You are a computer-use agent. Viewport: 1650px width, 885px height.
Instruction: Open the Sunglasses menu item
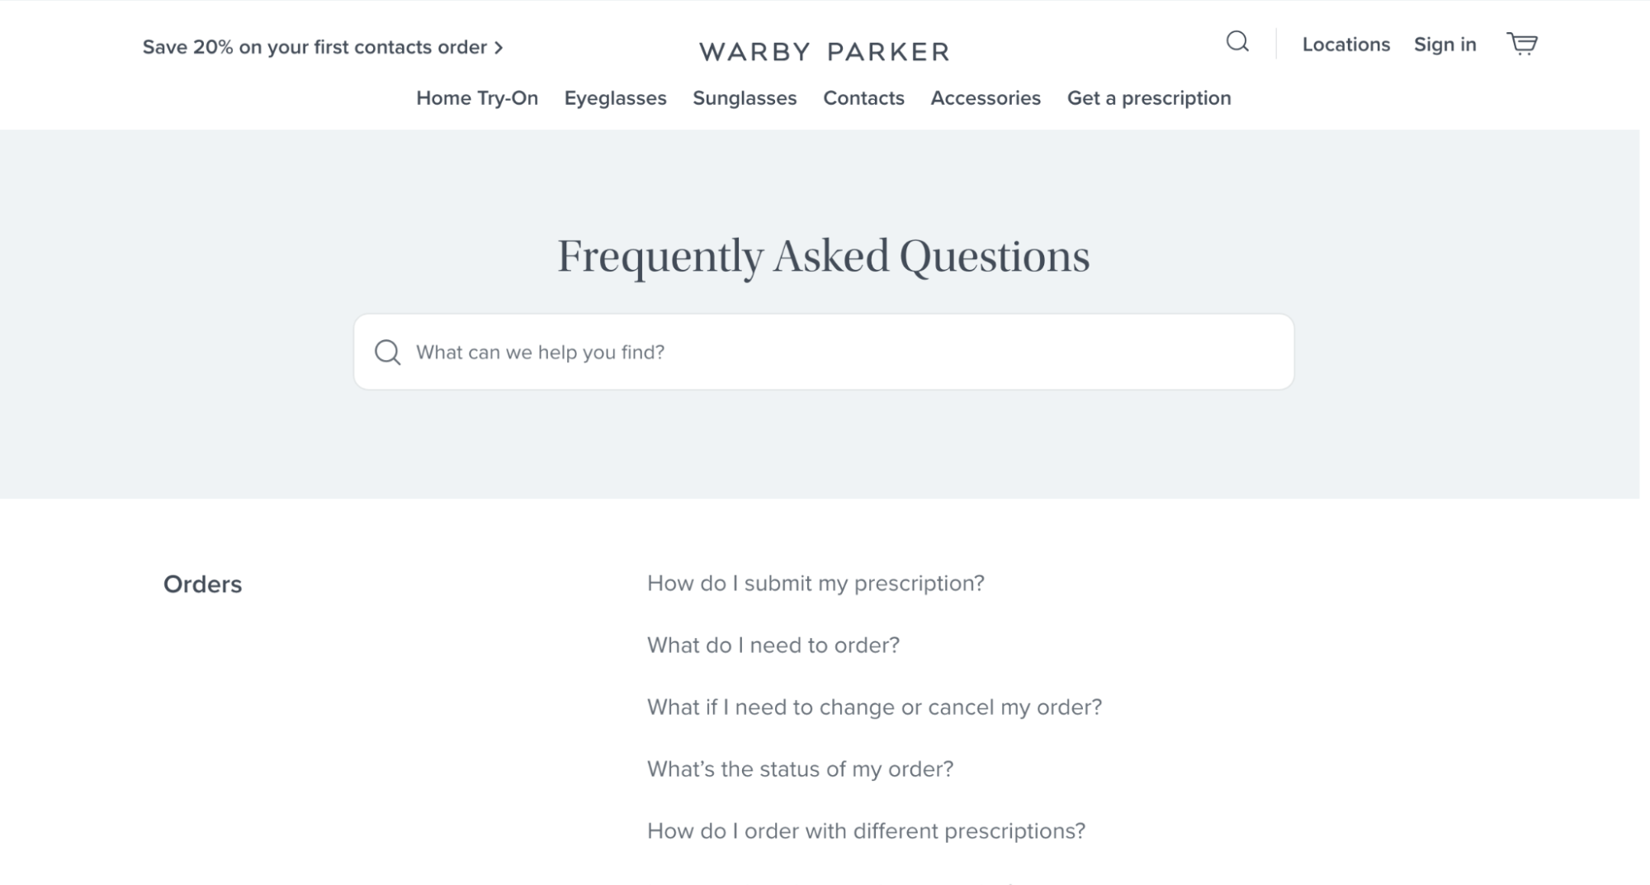(744, 98)
